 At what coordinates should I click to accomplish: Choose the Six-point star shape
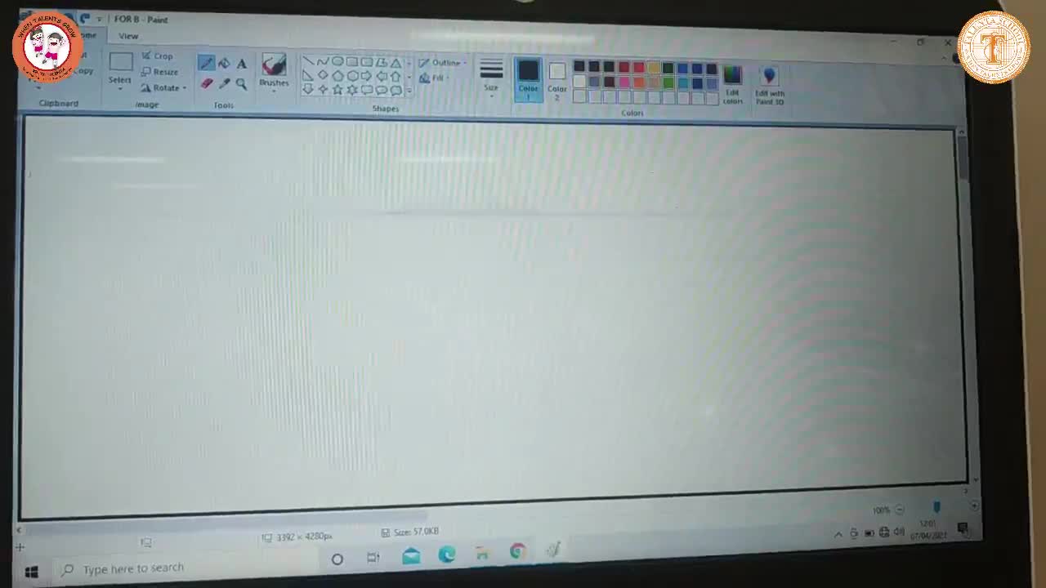(x=352, y=89)
